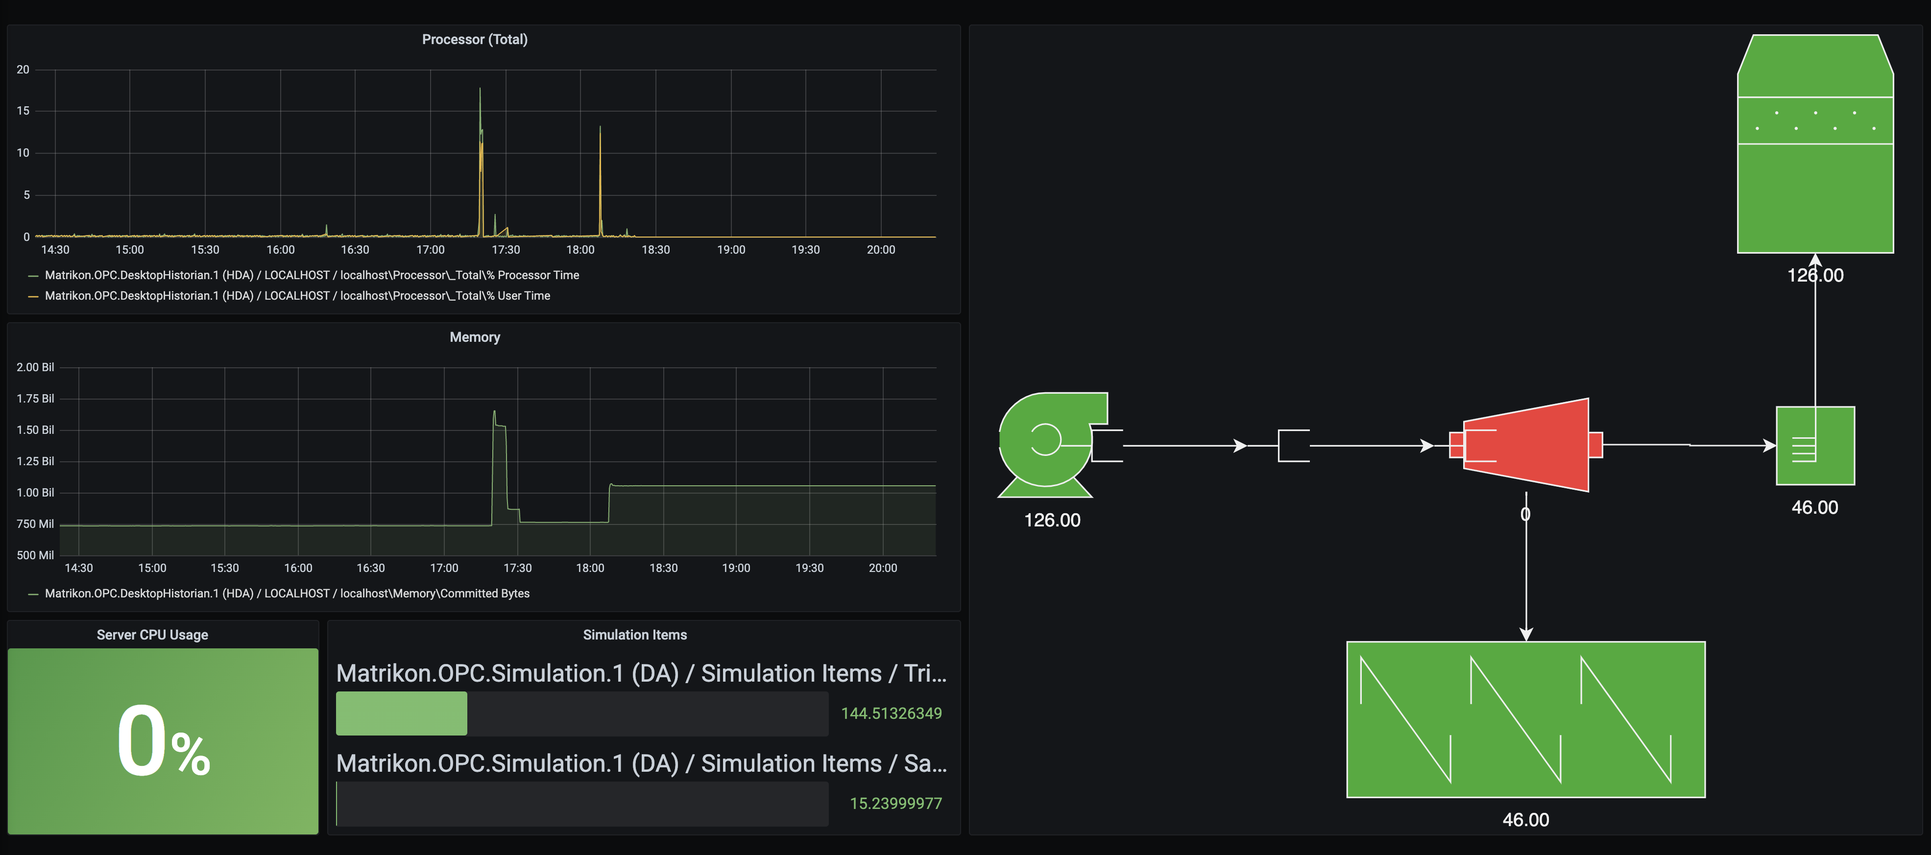Open Processor (Total) panel title menu

coord(475,40)
